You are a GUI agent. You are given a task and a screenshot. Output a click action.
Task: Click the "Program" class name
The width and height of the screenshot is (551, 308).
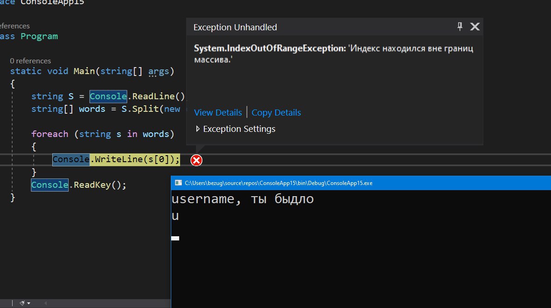pos(39,36)
